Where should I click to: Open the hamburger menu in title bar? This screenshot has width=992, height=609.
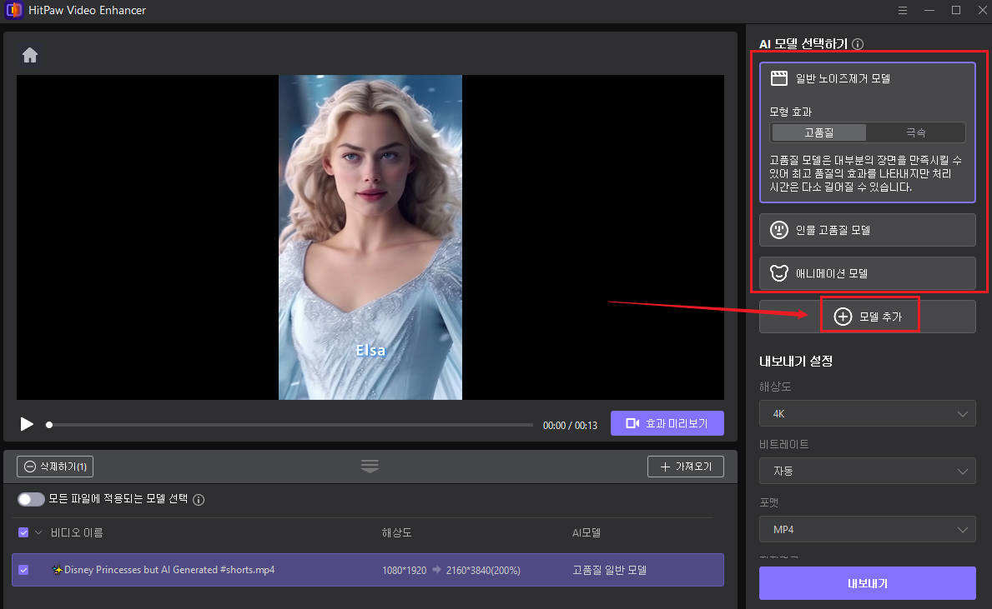click(x=902, y=11)
